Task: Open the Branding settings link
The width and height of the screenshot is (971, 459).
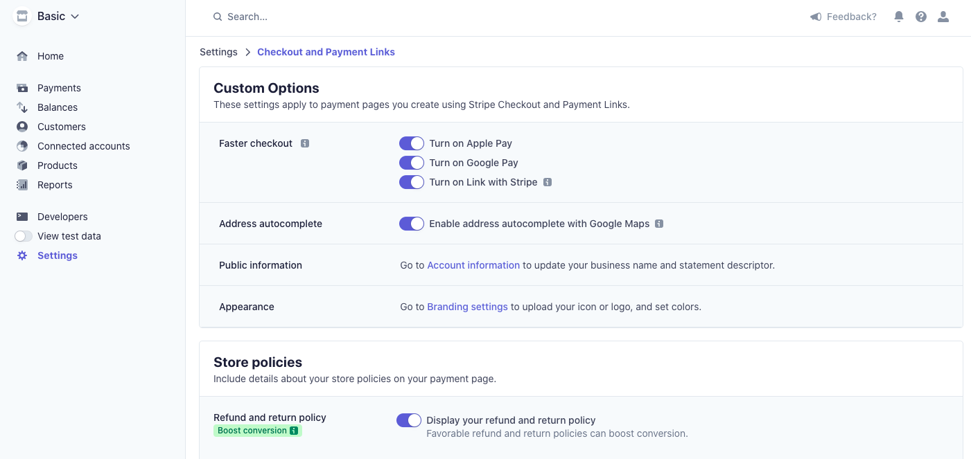Action: point(467,307)
